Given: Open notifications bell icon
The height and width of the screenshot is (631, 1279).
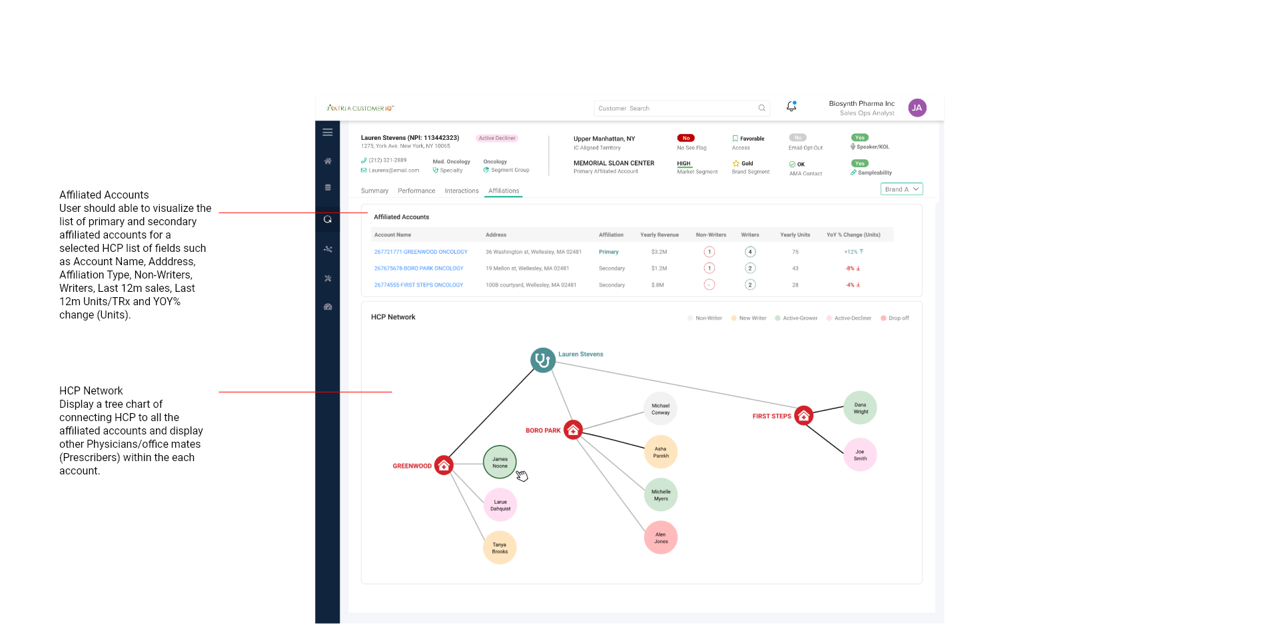Looking at the screenshot, I should 791,107.
